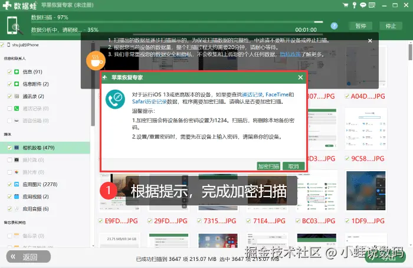Viewport: 413px width, 268px height.
Task: Open the chat feedback bubble icon
Action: point(363,5)
